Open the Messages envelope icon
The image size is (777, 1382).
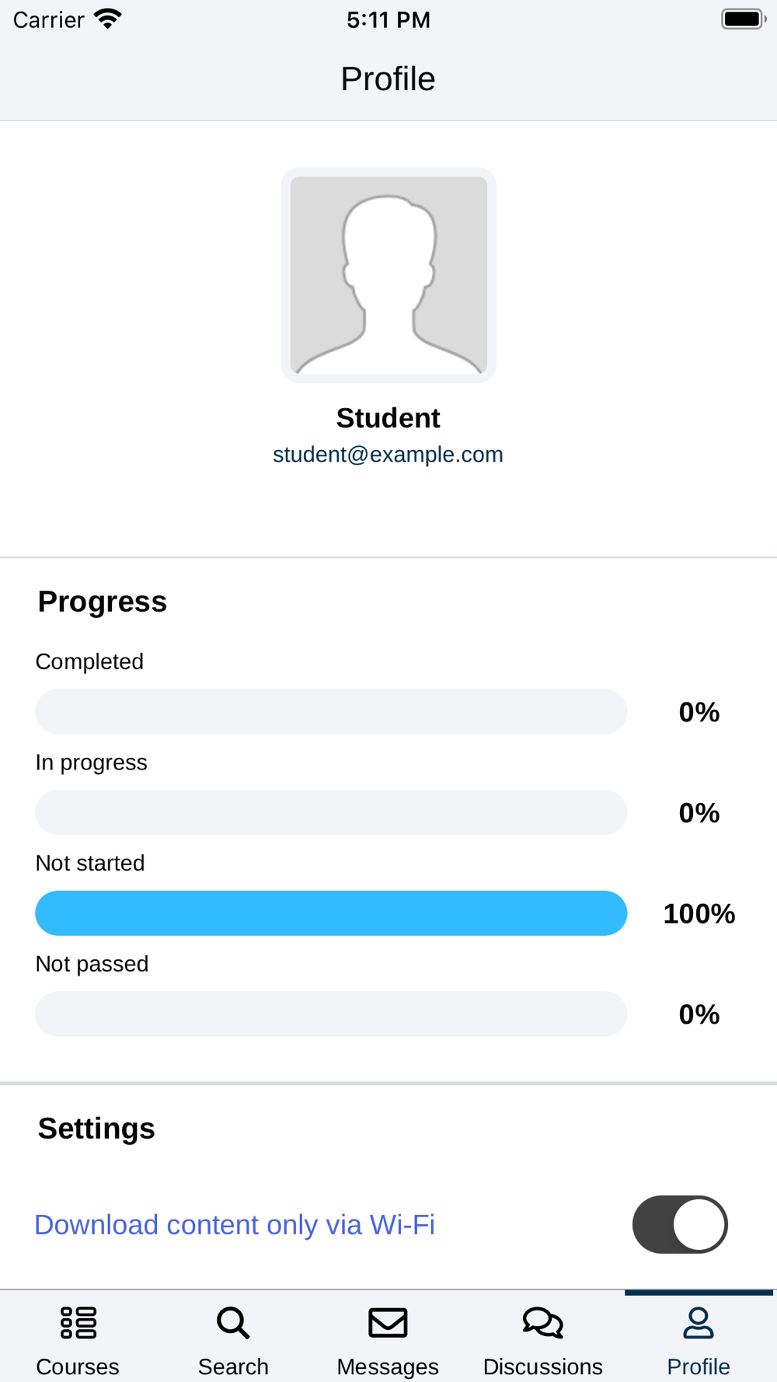388,1322
